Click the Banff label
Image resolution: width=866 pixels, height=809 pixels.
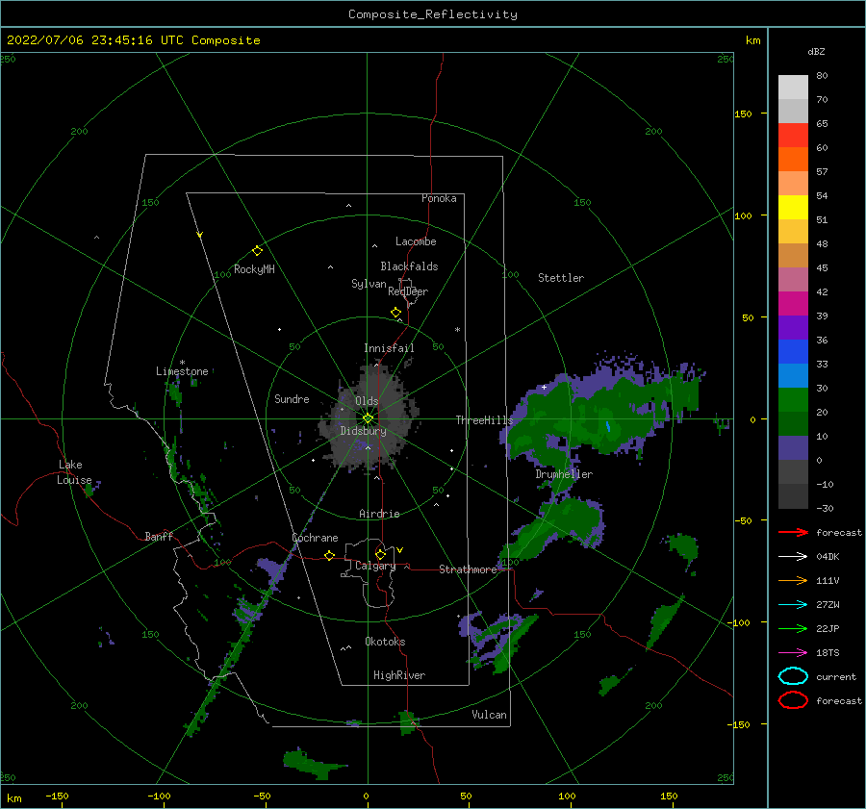point(159,536)
